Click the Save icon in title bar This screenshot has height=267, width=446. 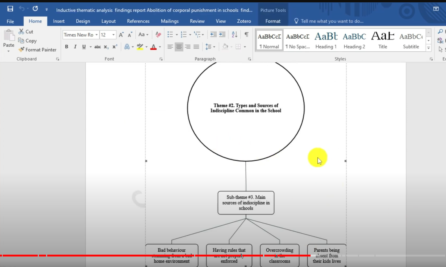(10, 9)
